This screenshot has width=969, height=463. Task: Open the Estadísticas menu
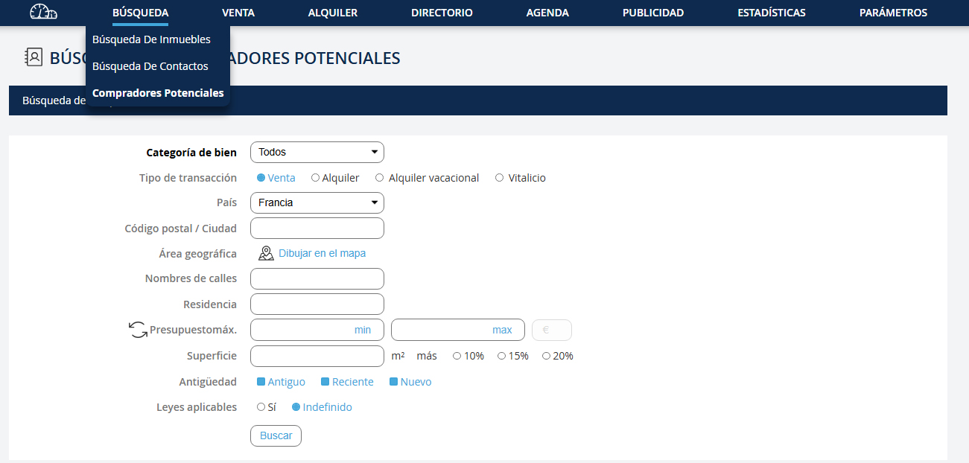[771, 13]
